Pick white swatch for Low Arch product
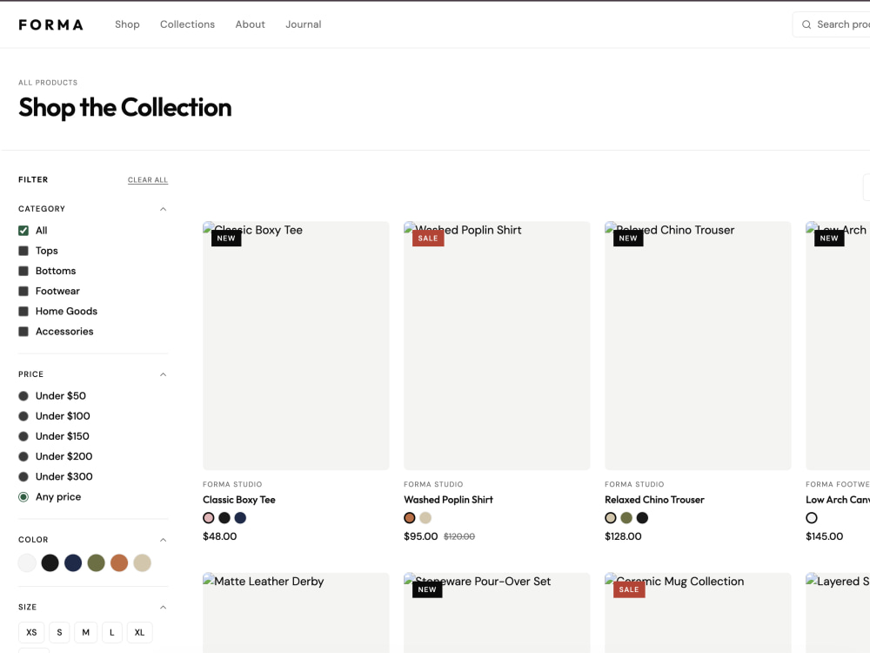This screenshot has width=870, height=653. 812,518
